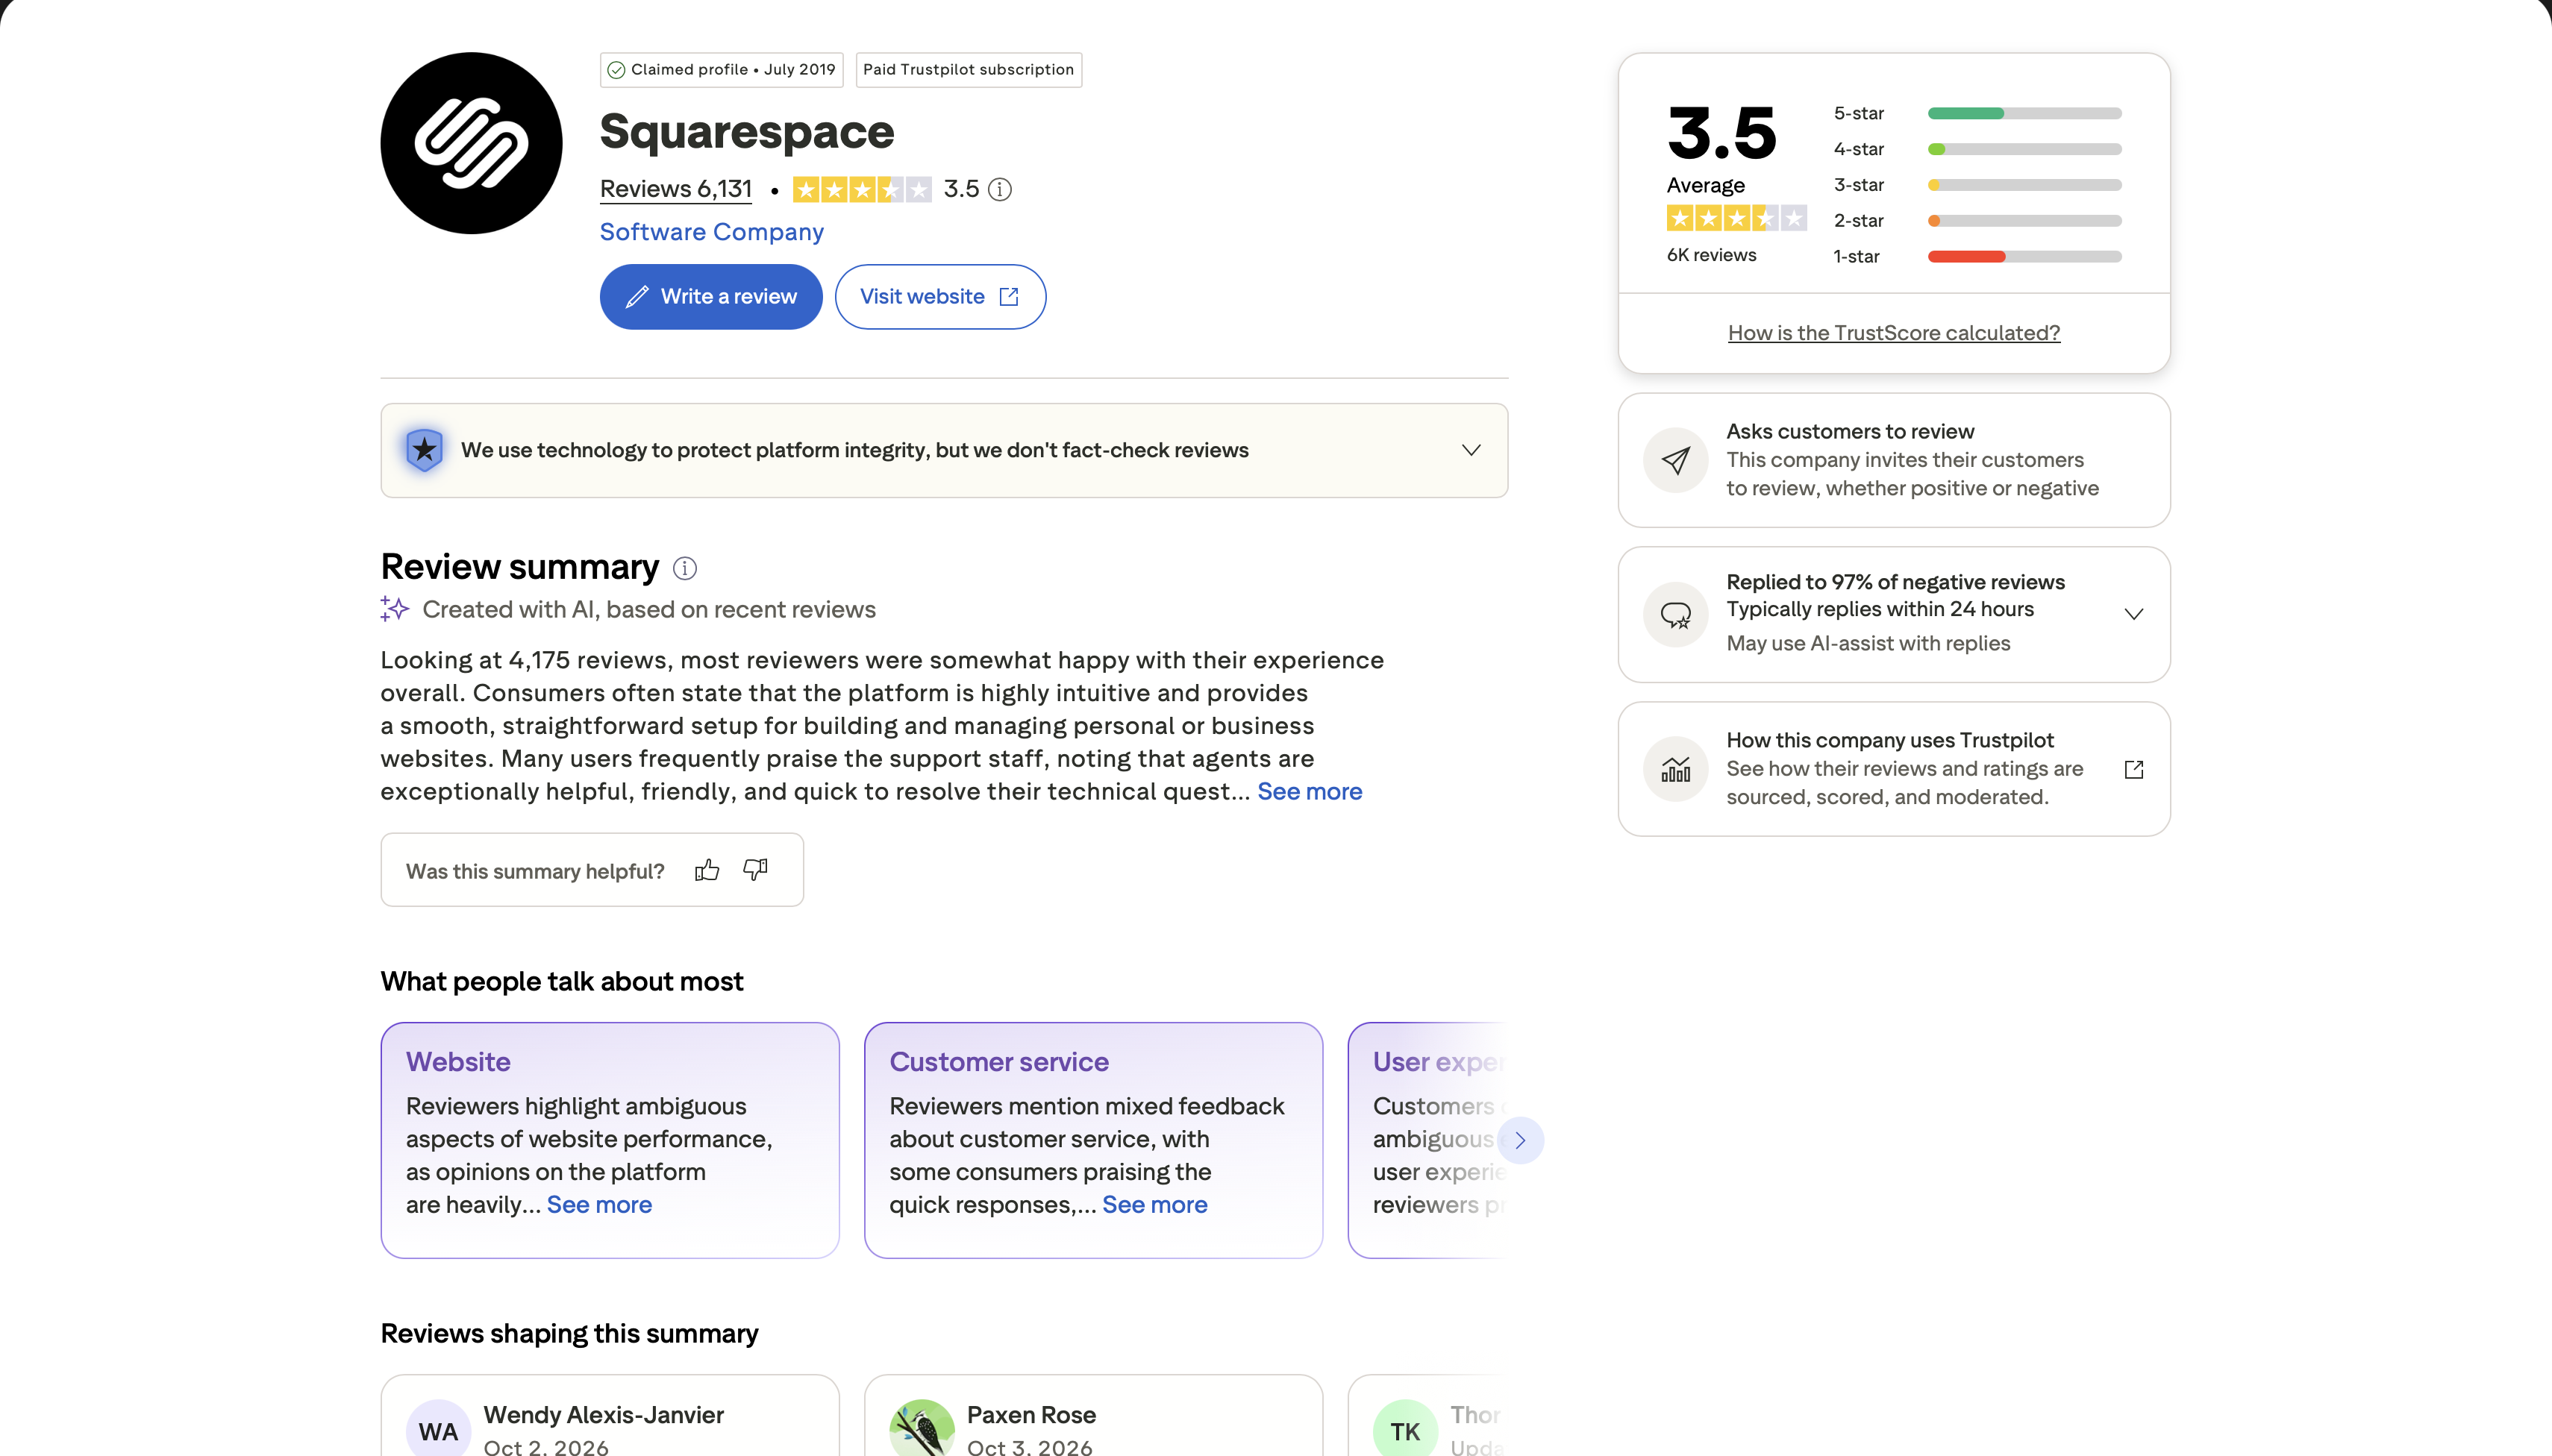Click the paper plane icon beside Asks customers to review

[x=1676, y=460]
